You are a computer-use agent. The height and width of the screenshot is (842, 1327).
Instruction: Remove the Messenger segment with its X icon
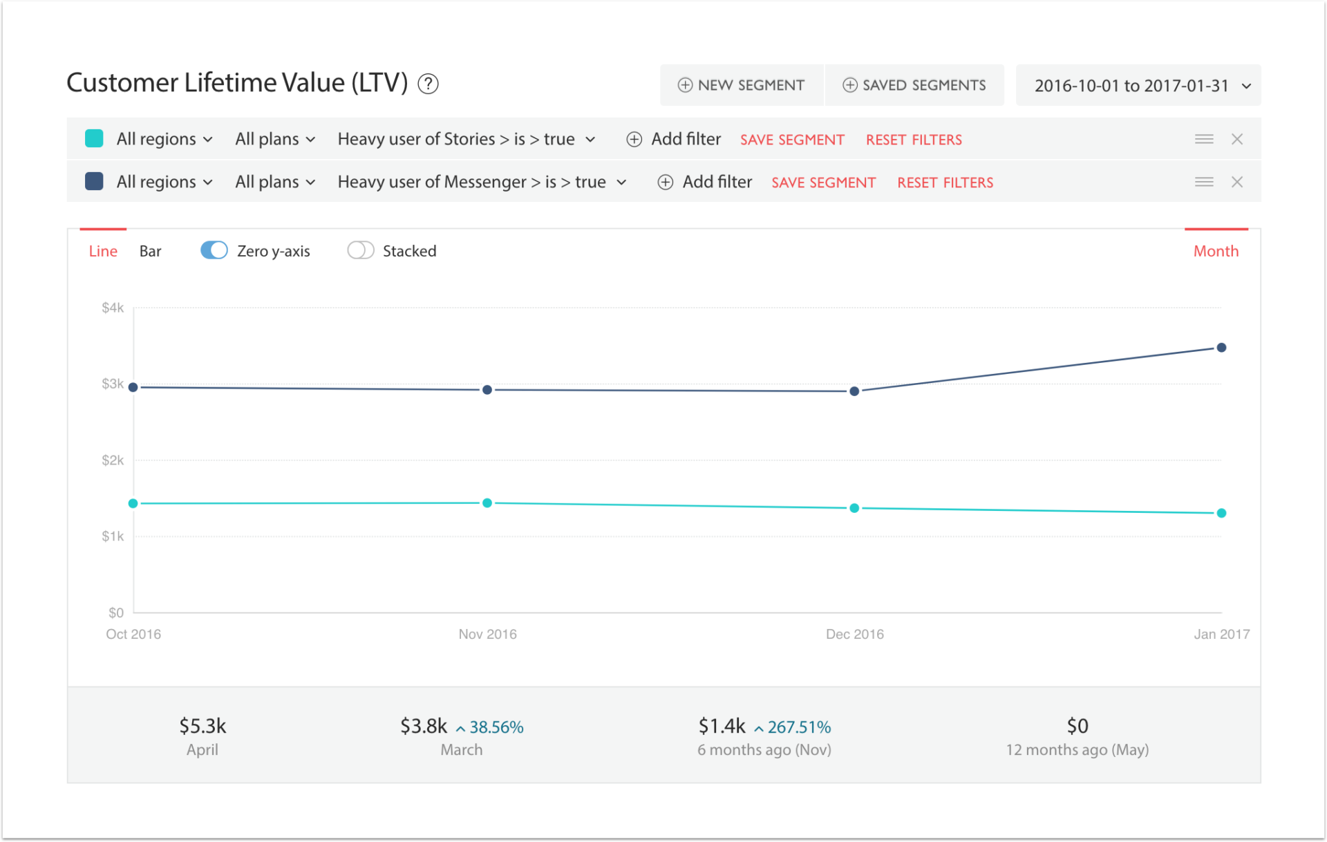[x=1237, y=181]
